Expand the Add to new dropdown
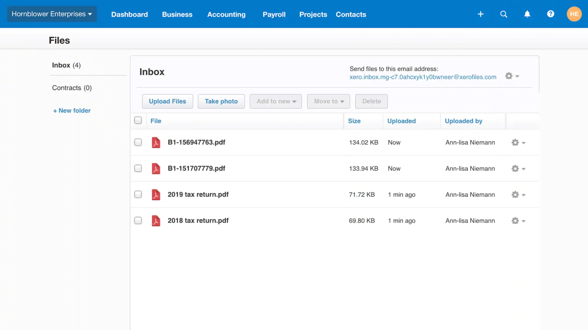Image resolution: width=588 pixels, height=330 pixels. (x=276, y=101)
